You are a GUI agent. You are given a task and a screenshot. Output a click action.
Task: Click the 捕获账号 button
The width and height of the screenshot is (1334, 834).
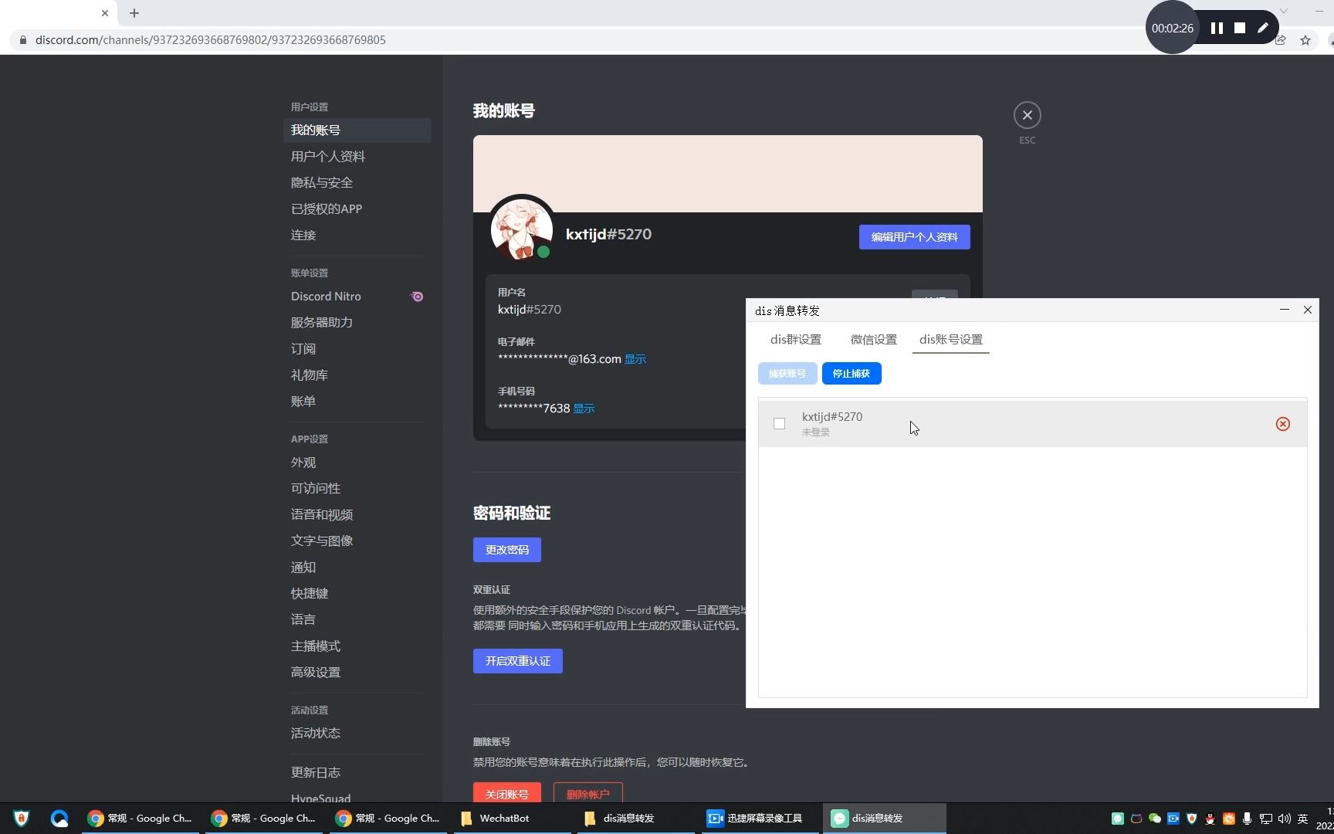[787, 374]
